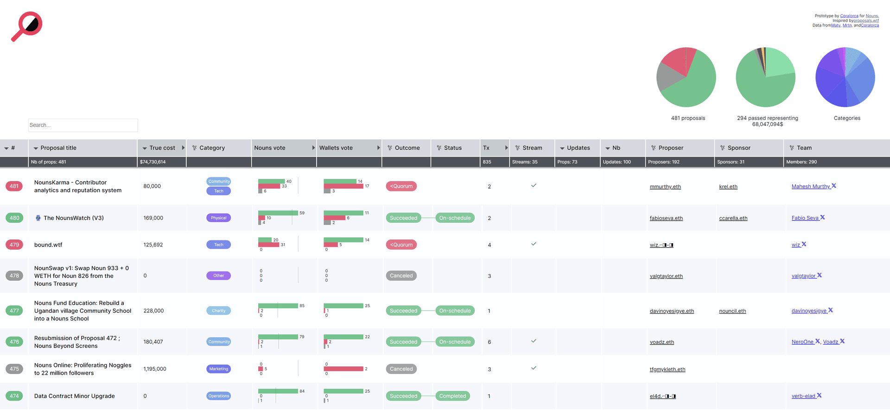This screenshot has width=890, height=410.
Task: Click the Stream checkmark in bound.wtf row
Action: (x=534, y=244)
